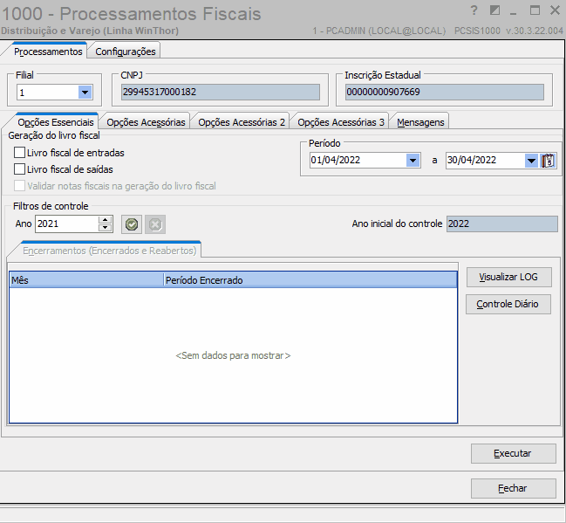
Task: Click the 'Sem dados para mostrar' text
Action: (233, 355)
